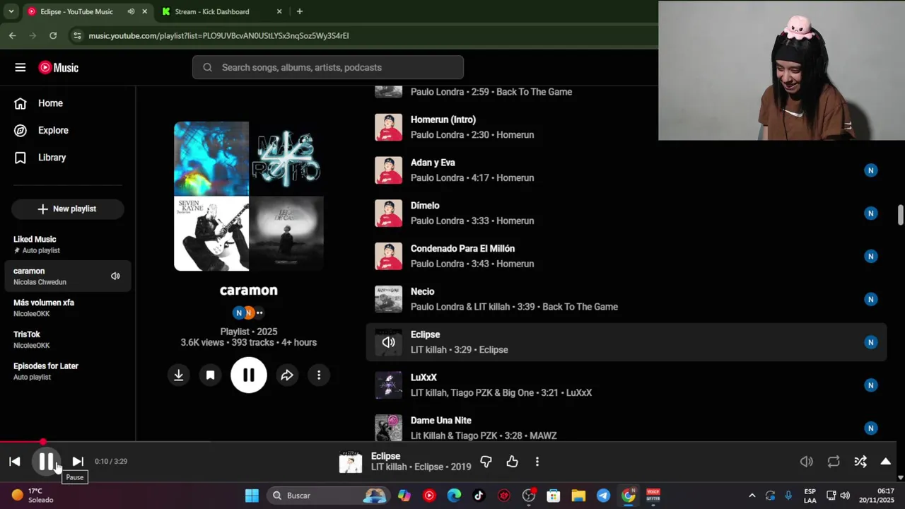Open Back To The Game link on Necio
This screenshot has width=905, height=509.
[x=580, y=307]
